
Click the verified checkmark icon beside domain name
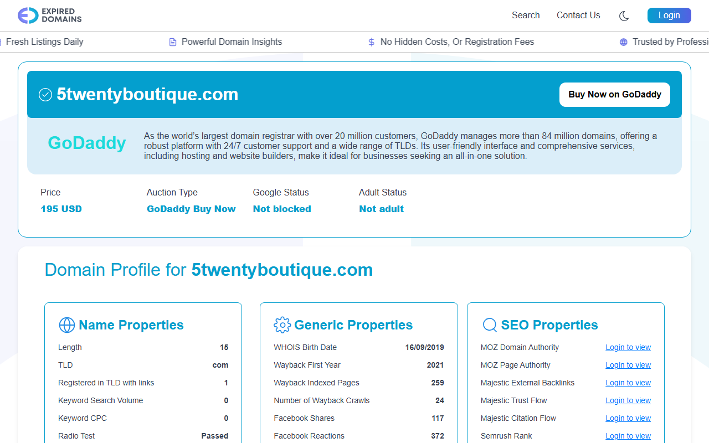click(45, 95)
